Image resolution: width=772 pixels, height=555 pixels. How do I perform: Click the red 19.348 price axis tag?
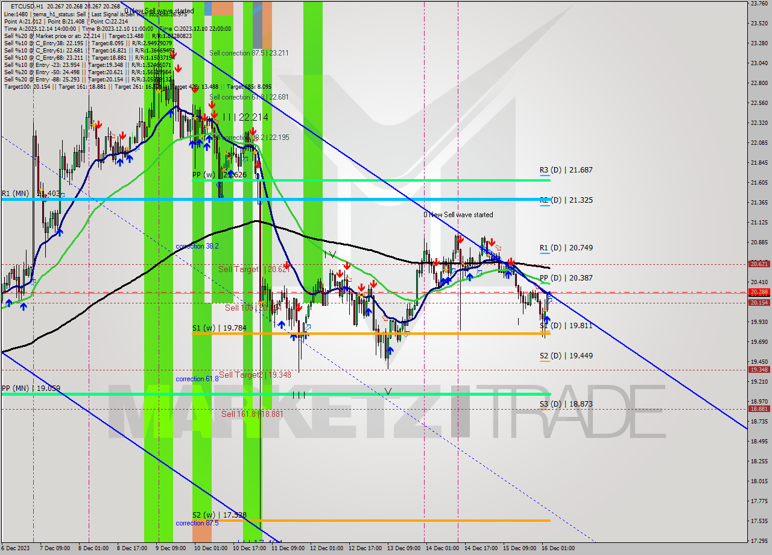click(x=759, y=369)
